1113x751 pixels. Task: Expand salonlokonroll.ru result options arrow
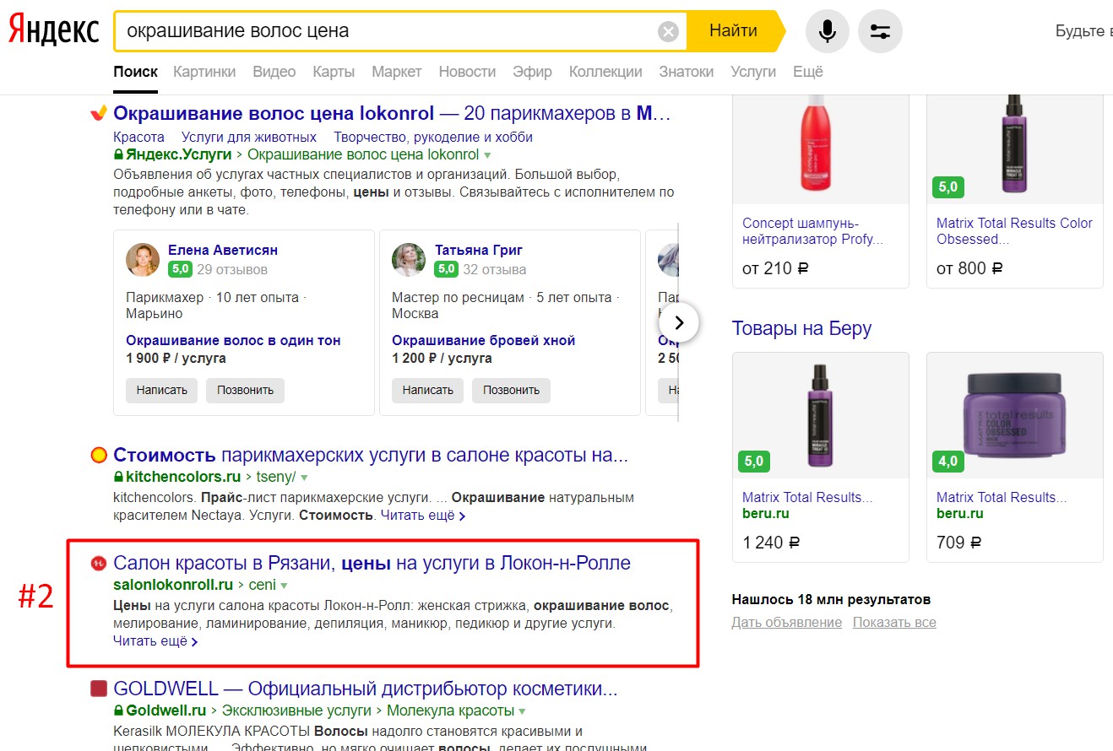point(284,585)
